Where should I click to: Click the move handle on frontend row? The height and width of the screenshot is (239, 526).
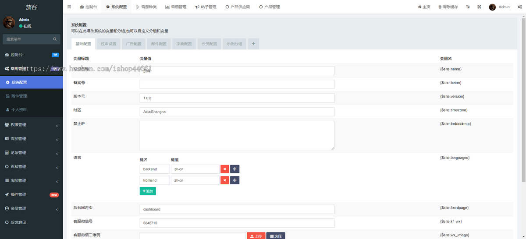click(235, 180)
